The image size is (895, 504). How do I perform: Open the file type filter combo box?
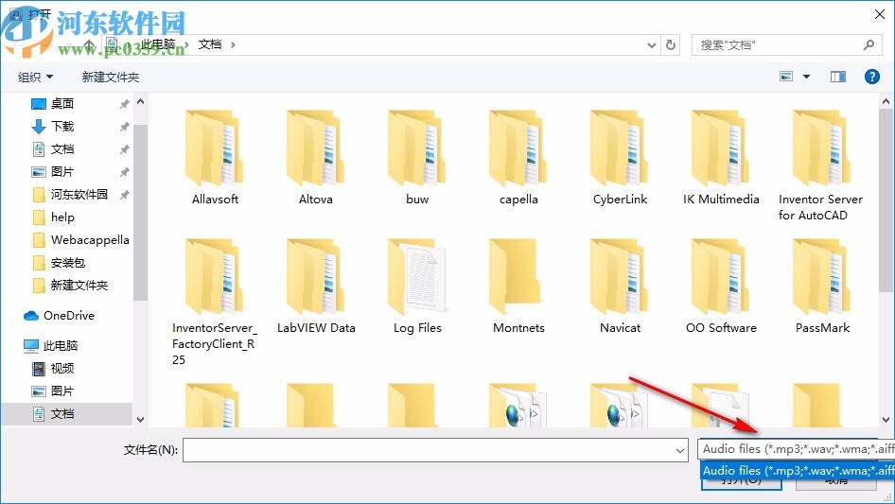pyautogui.click(x=796, y=449)
